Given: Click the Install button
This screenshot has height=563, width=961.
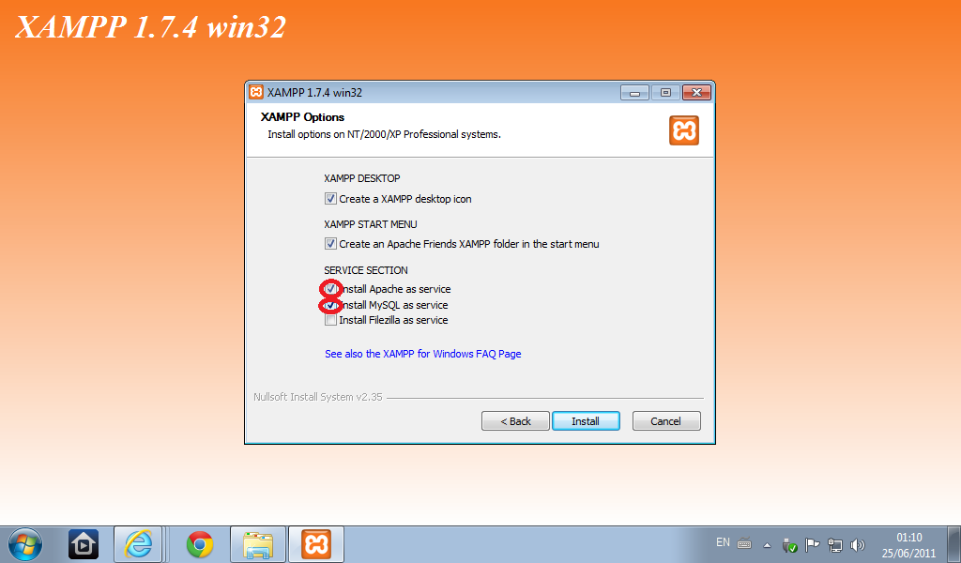Looking at the screenshot, I should [586, 421].
